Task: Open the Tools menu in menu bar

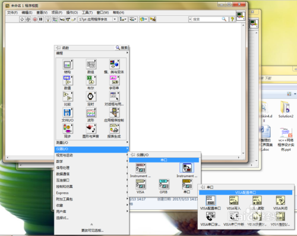Action: (x=87, y=12)
